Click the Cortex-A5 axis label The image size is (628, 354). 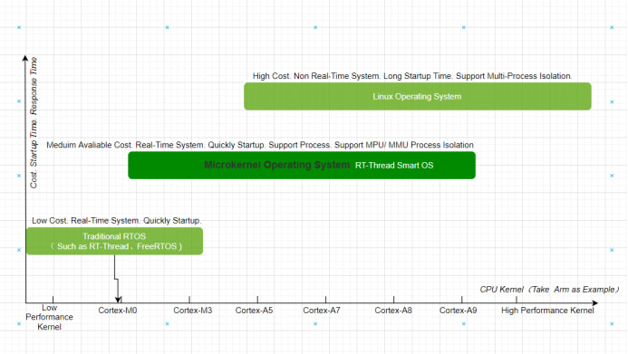tap(254, 311)
